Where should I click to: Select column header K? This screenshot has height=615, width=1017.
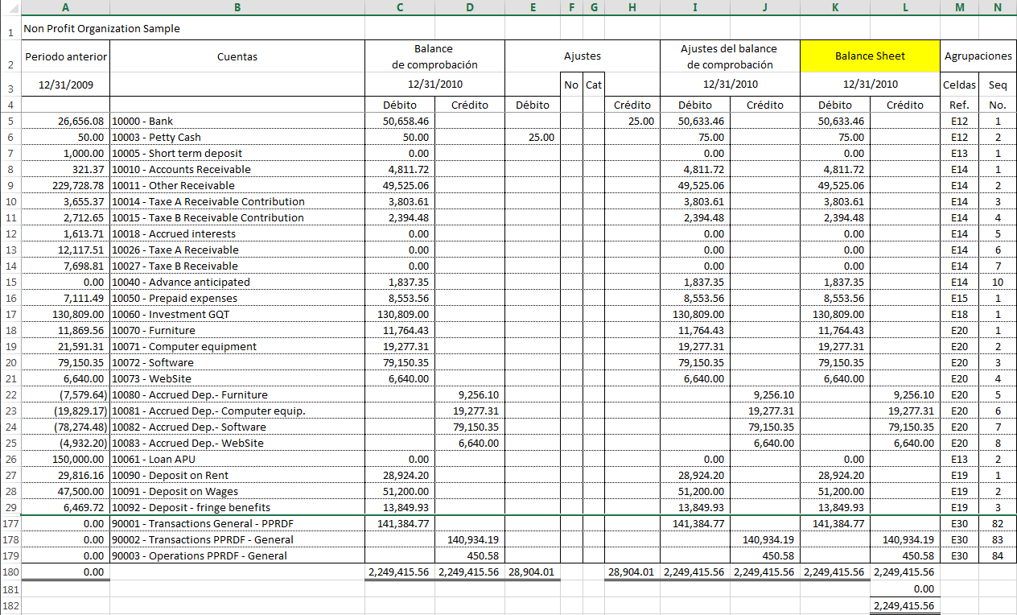(835, 7)
